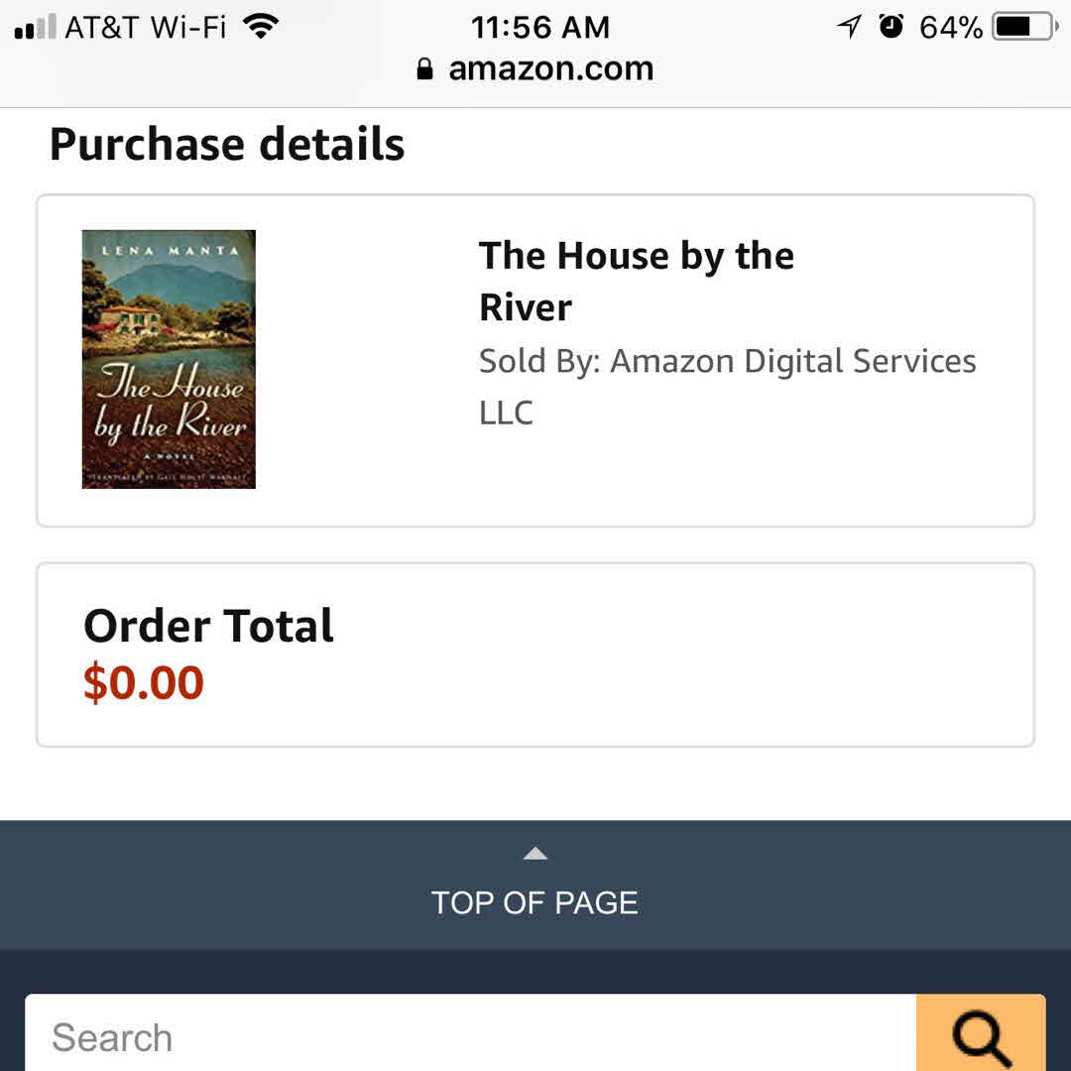Viewport: 1071px width, 1071px height.
Task: Open The House by the River title
Action: 636,282
